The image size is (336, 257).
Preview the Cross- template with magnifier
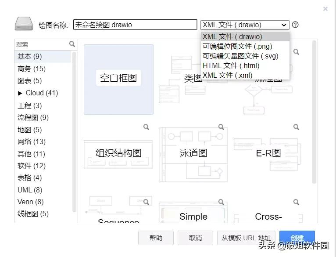[x=296, y=202]
